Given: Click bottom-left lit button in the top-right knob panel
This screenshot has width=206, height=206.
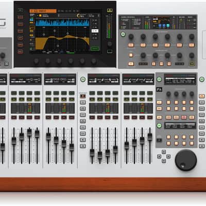Looking at the screenshot, I should click(x=131, y=64).
